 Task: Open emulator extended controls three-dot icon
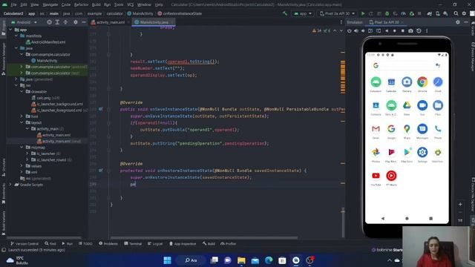tap(427, 31)
